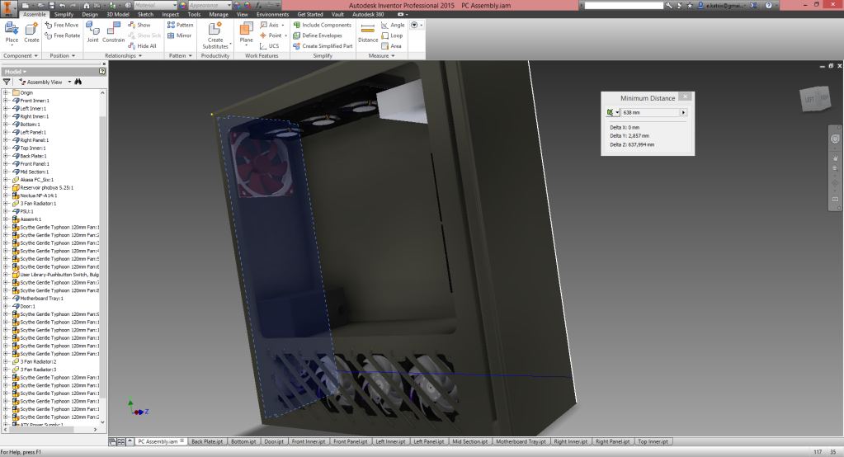Click Define Envelopes

[x=318, y=35]
